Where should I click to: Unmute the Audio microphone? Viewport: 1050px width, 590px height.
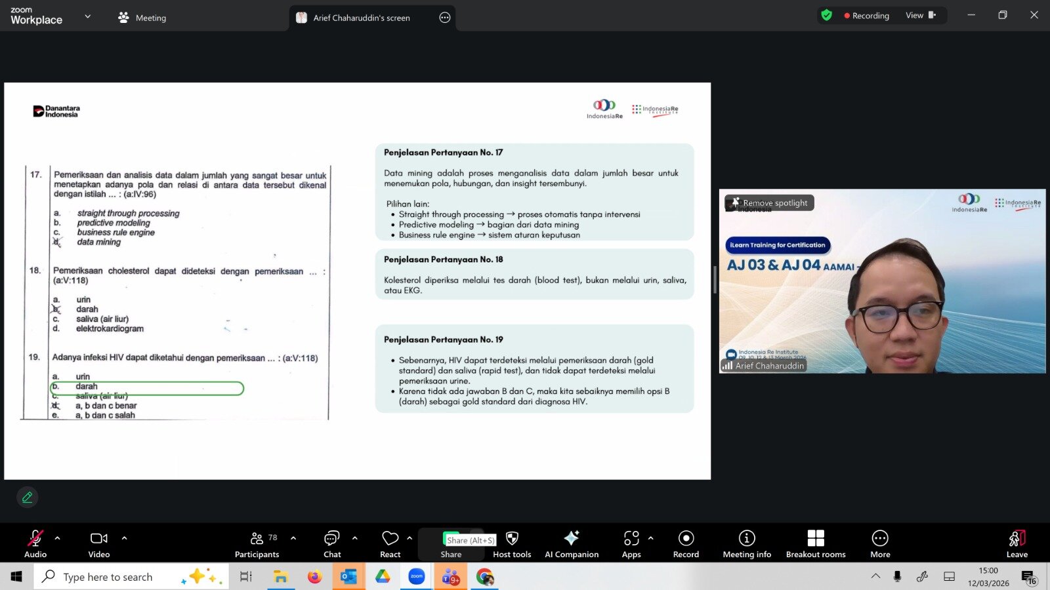pyautogui.click(x=35, y=543)
